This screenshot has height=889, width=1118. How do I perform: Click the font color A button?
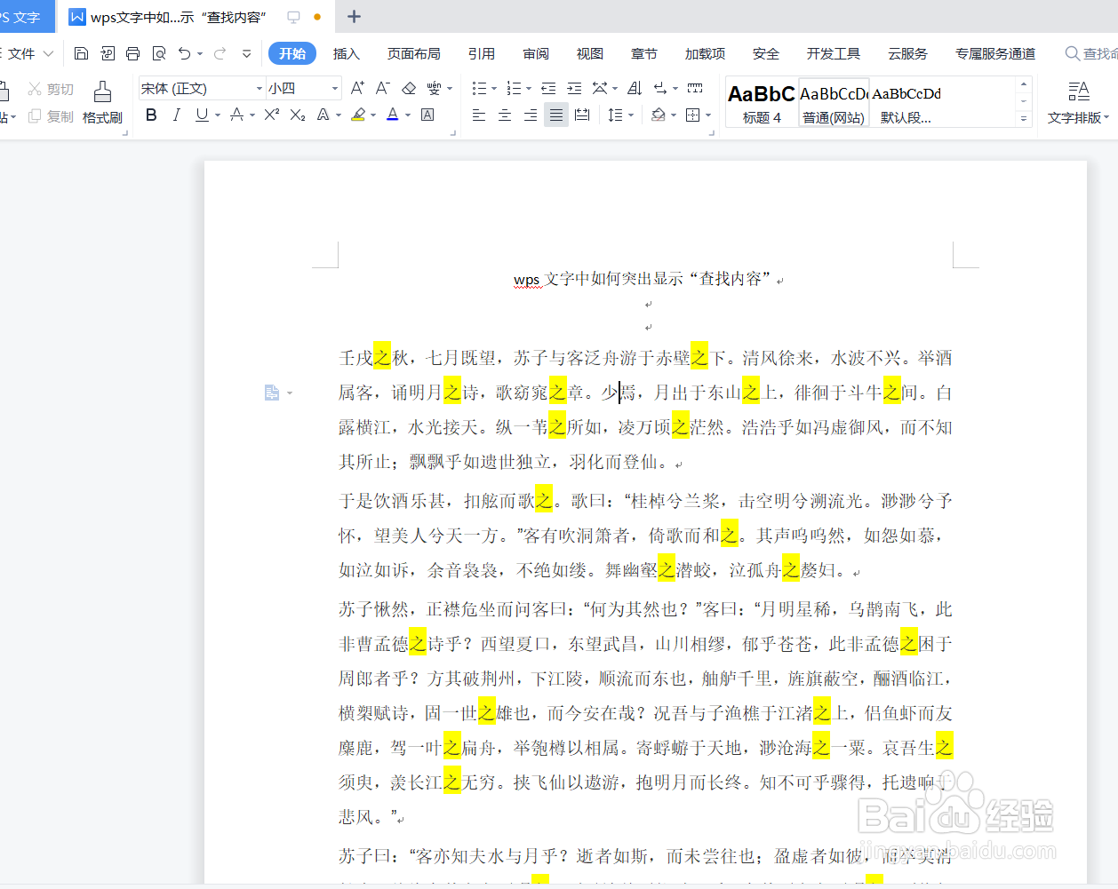click(x=393, y=115)
